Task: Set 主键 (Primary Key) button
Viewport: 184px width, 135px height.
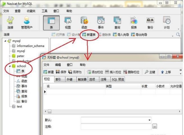Action: (150, 72)
